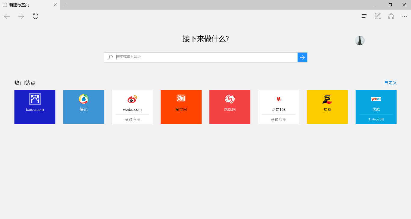Viewport: 411px width, 219px height.
Task: Click the tab page icon beside 新建标签页
Action: [5, 5]
